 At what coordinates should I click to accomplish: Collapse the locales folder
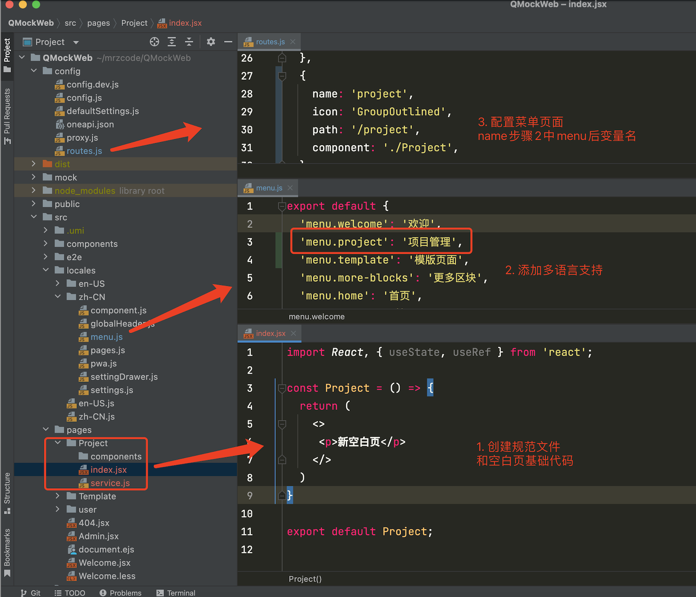pos(46,270)
